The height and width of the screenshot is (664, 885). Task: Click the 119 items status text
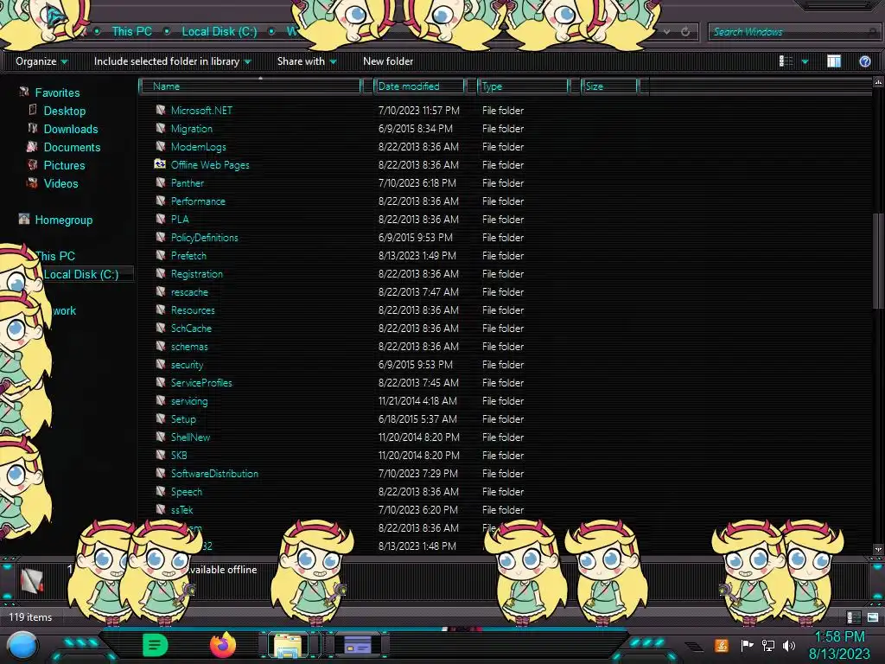(x=30, y=617)
